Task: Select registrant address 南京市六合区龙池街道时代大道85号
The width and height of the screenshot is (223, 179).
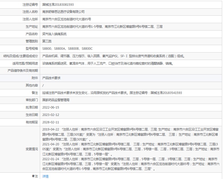Action: point(67,19)
